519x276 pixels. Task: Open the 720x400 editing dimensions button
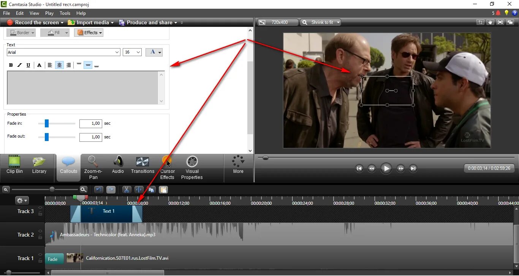[278, 22]
